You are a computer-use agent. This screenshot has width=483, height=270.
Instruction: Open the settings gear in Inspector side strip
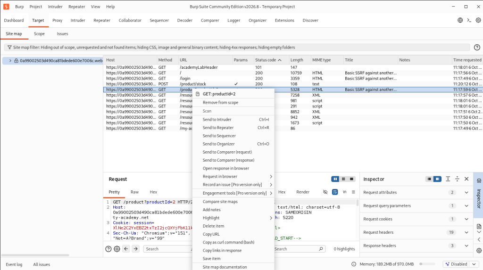[479, 250]
